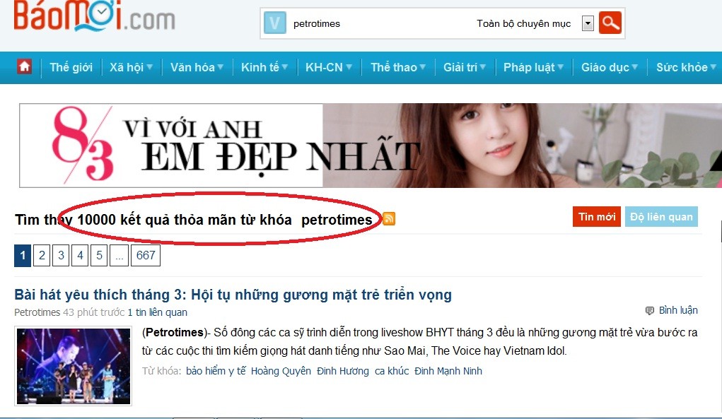Open the Đinh Mạnh Ninh keyword
The image size is (722, 419).
tap(448, 371)
